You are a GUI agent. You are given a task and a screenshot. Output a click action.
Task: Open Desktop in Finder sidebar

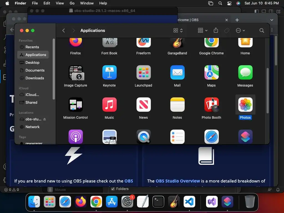click(33, 62)
